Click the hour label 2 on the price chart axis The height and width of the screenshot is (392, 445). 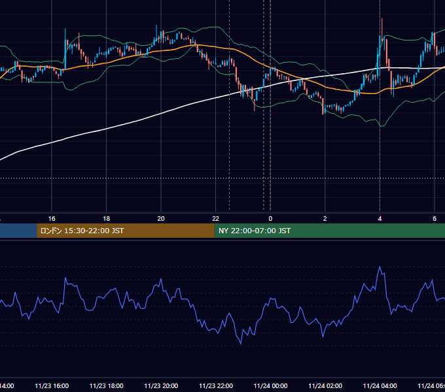325,219
